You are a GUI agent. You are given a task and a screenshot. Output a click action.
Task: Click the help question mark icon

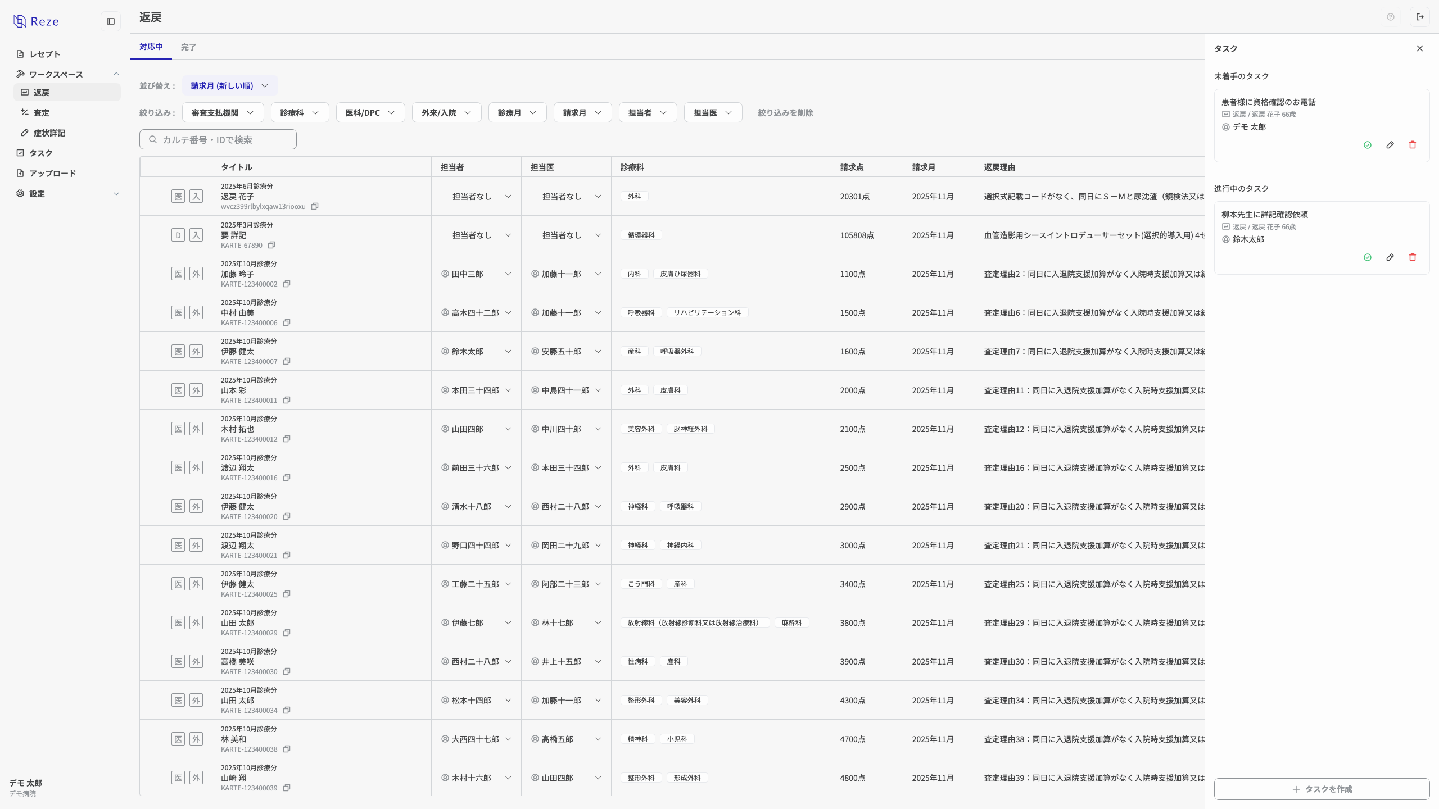coord(1391,17)
